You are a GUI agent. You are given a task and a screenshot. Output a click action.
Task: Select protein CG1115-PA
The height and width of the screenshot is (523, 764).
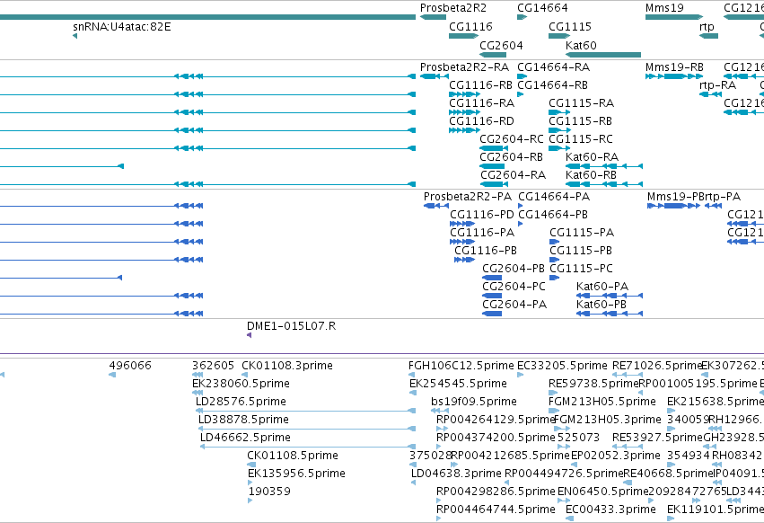point(582,233)
